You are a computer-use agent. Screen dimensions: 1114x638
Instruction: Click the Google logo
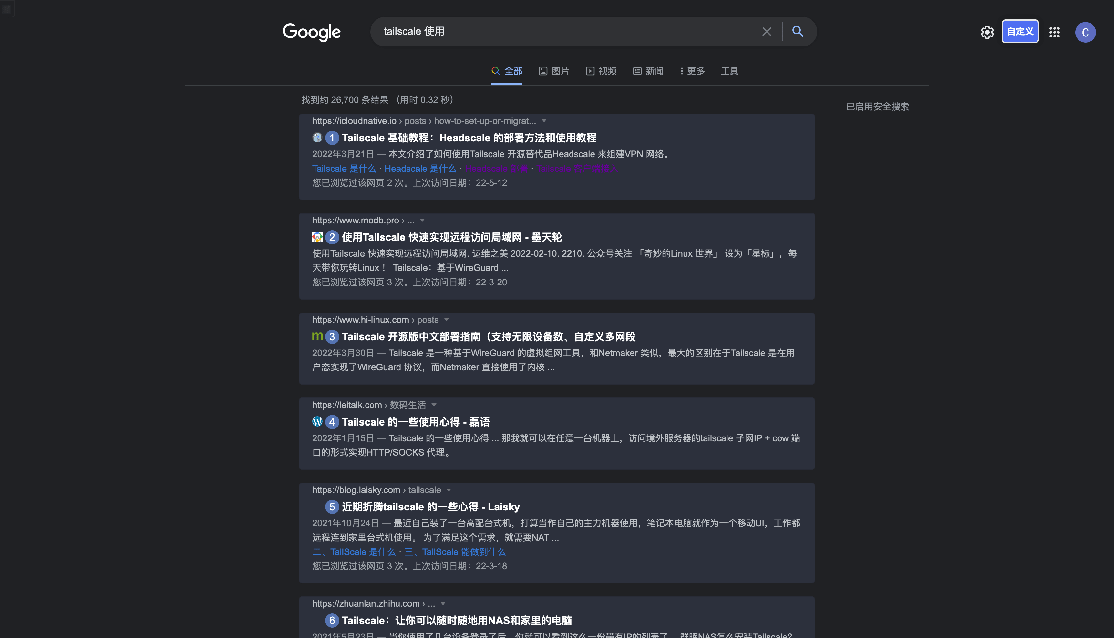coord(312,32)
